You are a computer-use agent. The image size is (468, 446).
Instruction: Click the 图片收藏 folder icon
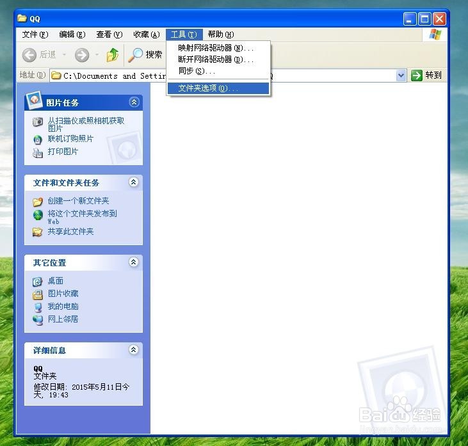click(x=38, y=295)
